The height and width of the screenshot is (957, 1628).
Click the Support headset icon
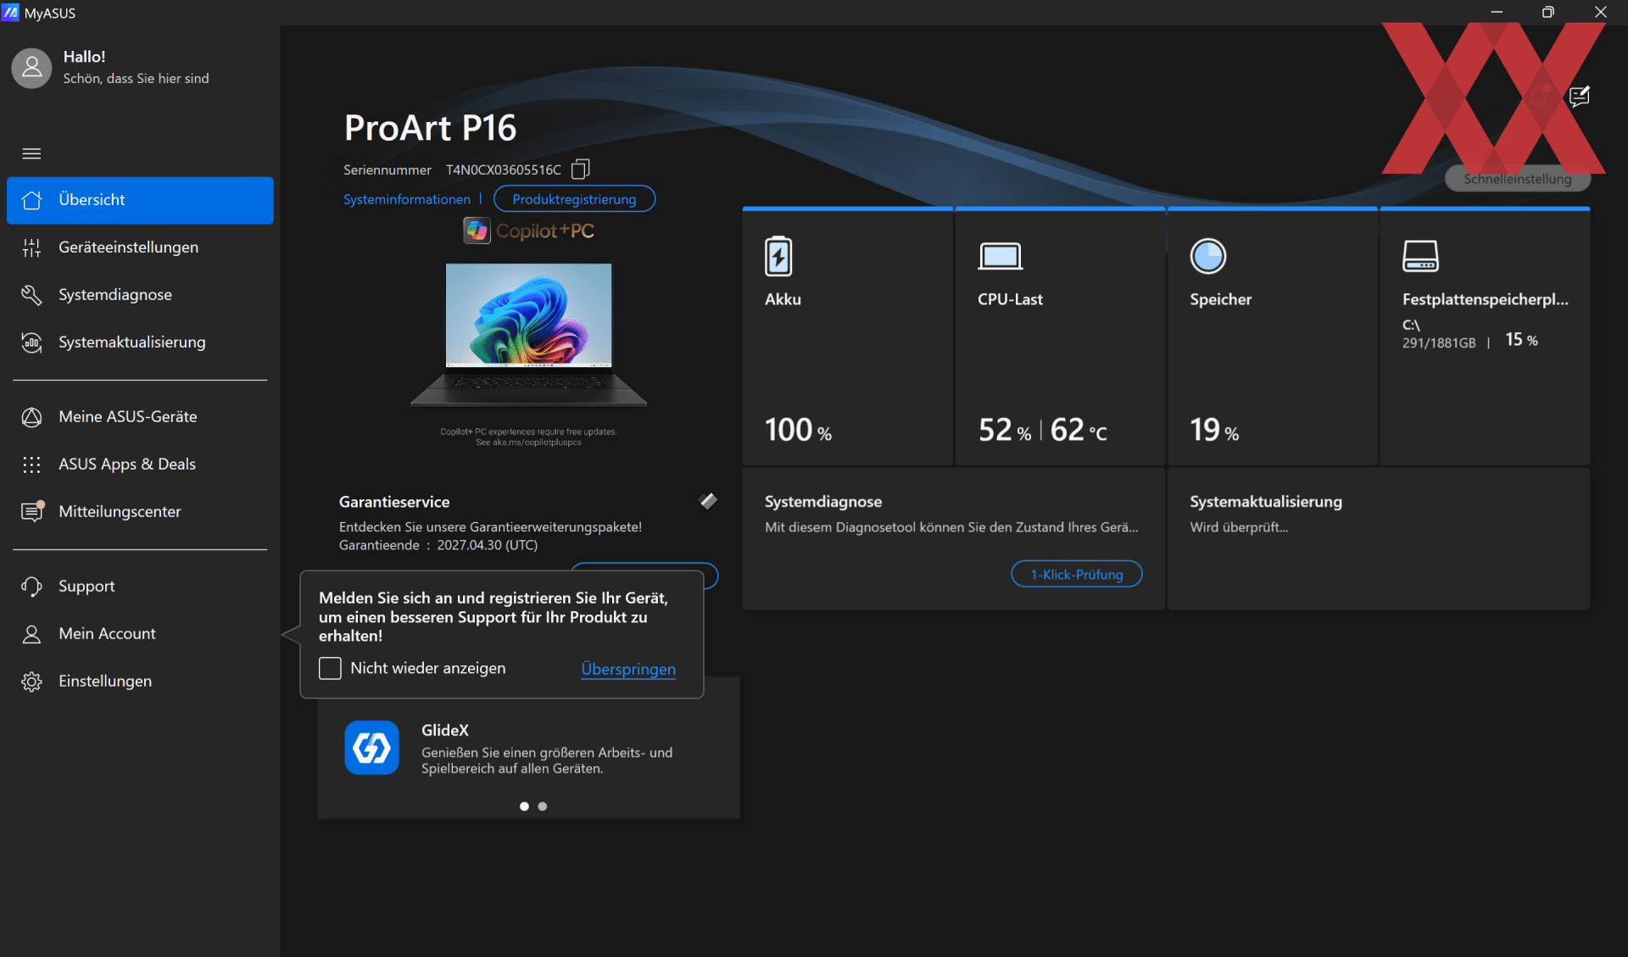(x=31, y=587)
